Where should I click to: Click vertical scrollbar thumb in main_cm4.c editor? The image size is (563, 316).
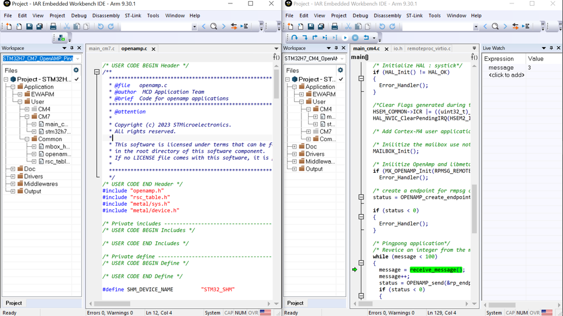pyautogui.click(x=475, y=209)
